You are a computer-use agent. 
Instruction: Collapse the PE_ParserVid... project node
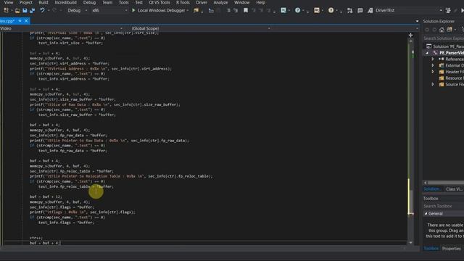tap(427, 53)
